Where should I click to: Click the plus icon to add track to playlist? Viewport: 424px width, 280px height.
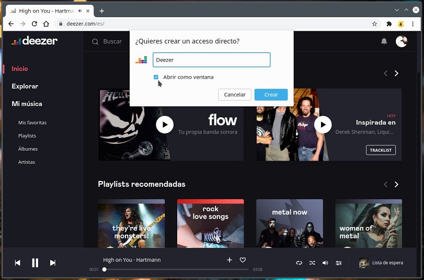click(230, 260)
